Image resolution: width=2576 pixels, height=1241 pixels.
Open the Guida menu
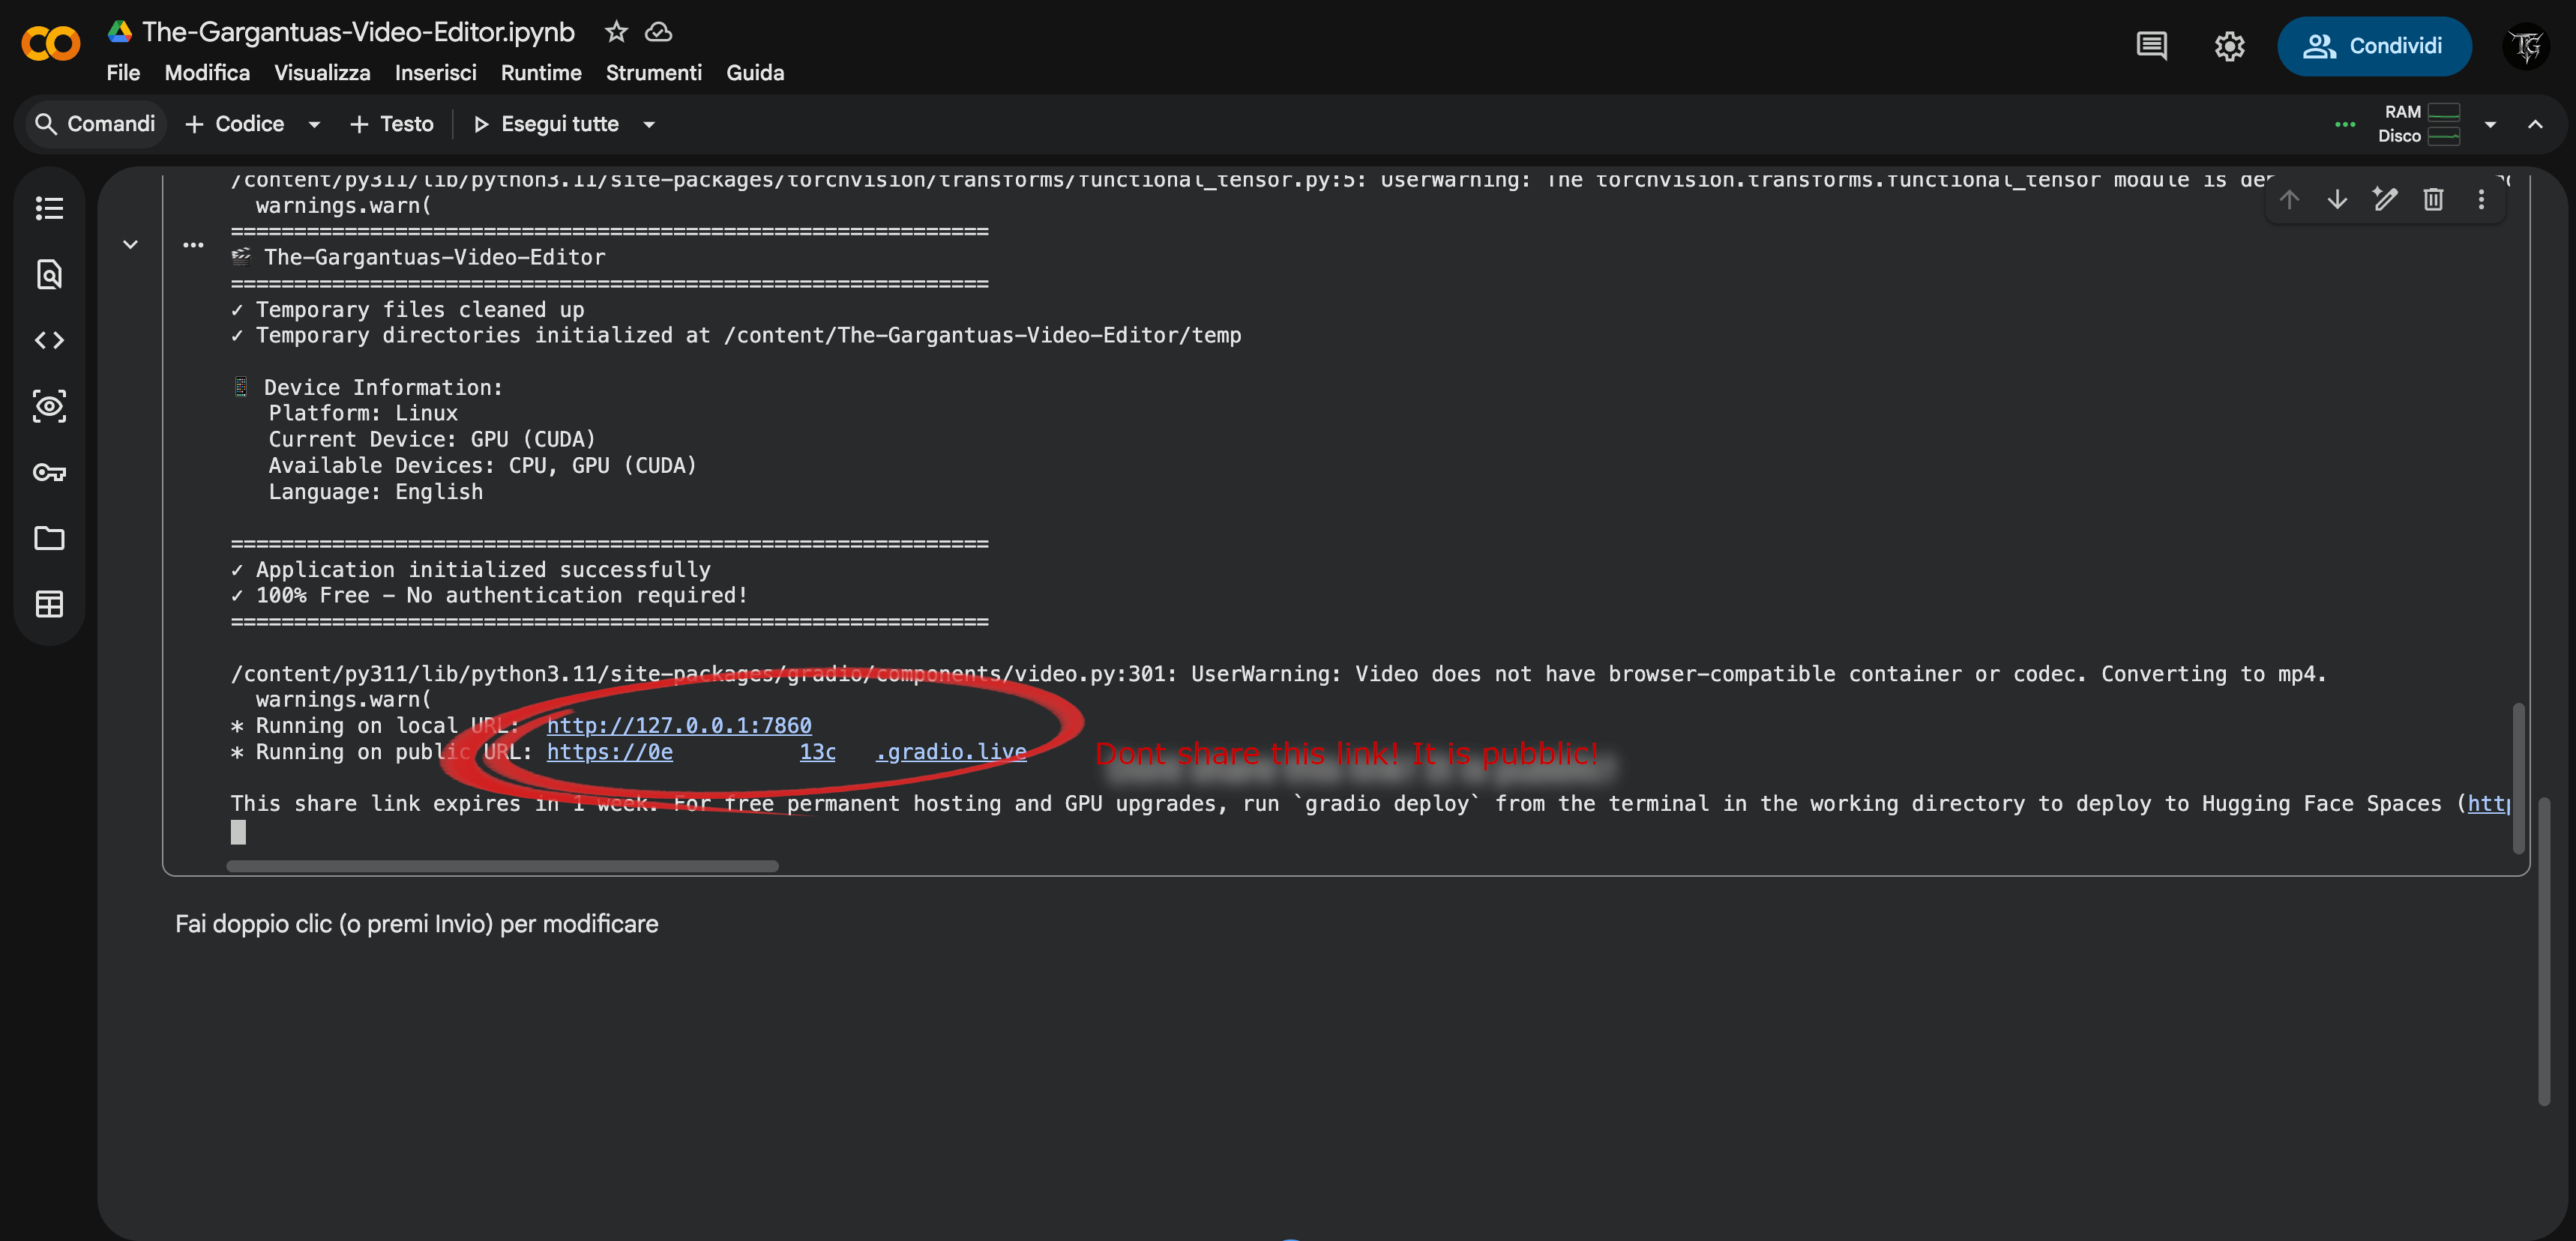[x=754, y=73]
